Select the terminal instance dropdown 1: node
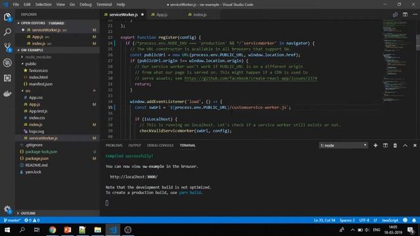420x236 pixels. coord(343,146)
